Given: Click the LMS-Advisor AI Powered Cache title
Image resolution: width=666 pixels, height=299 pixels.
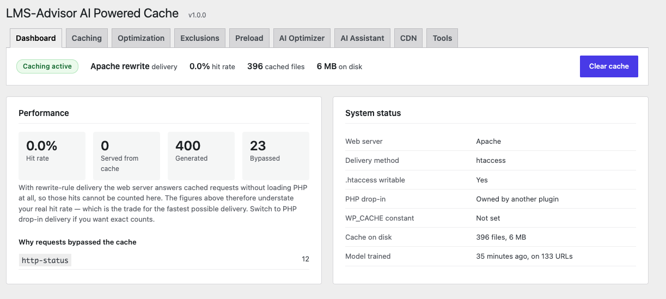Looking at the screenshot, I should (92, 13).
